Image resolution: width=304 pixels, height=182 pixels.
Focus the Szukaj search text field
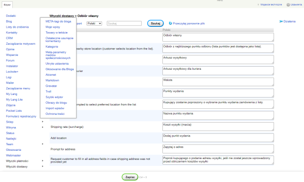click(124, 23)
